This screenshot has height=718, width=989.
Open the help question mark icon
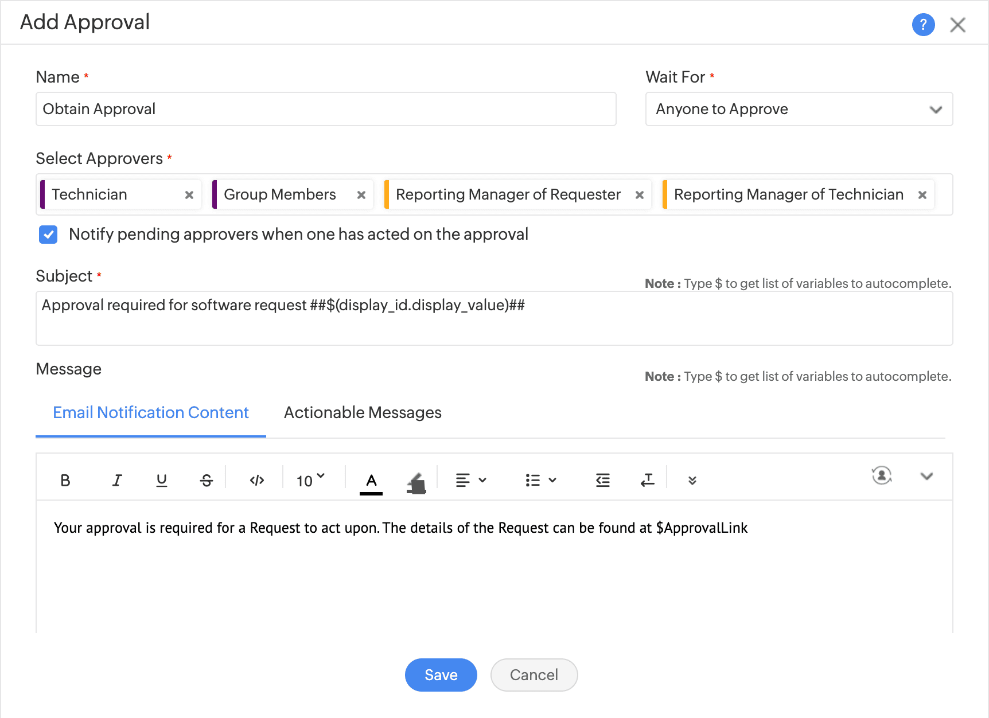pyautogui.click(x=923, y=25)
